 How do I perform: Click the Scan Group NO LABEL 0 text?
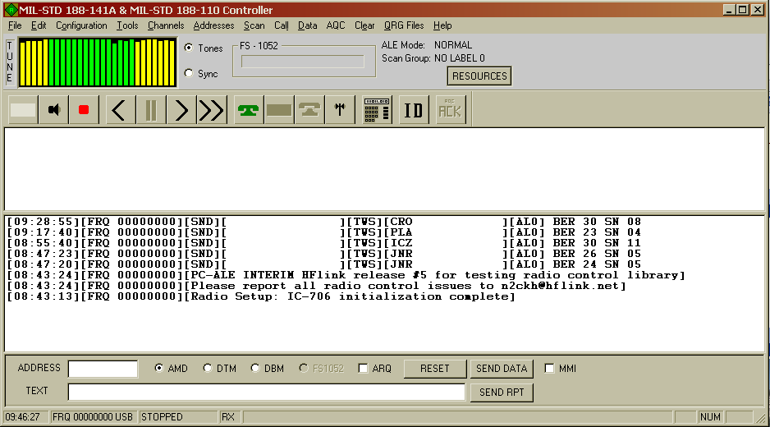click(433, 58)
